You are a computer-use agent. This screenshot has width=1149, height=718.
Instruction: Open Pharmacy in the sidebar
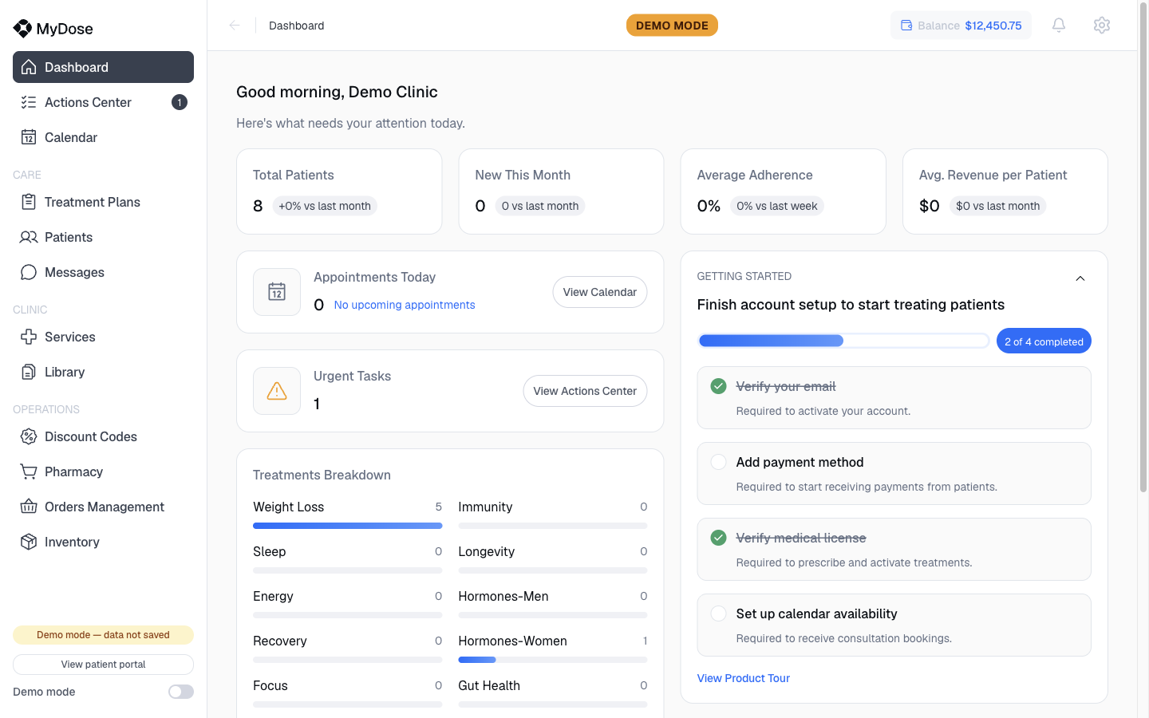[x=103, y=471]
